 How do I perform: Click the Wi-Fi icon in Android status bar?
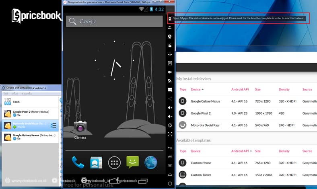pos(141,9)
